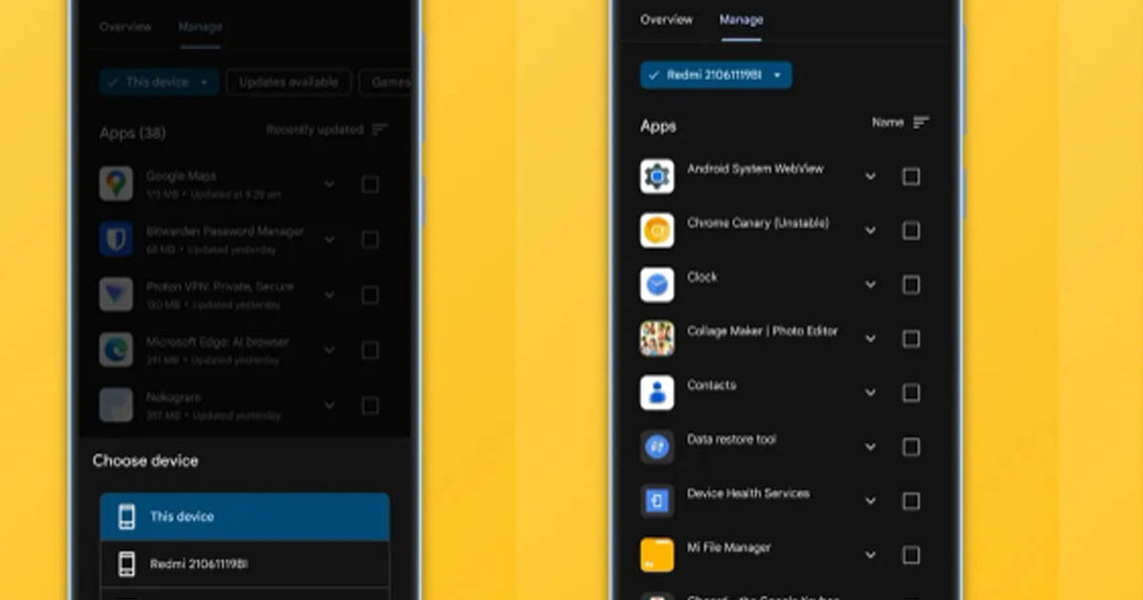This screenshot has width=1143, height=600.
Task: Select the Clock app icon
Action: coord(657,285)
